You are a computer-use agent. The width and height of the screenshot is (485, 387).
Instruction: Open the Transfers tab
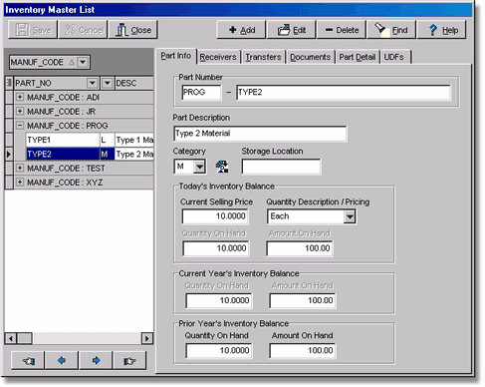click(263, 57)
